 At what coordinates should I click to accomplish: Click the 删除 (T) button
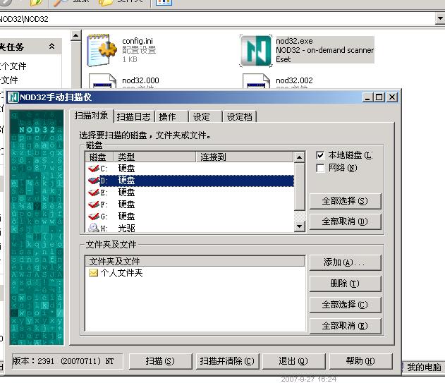[x=345, y=284]
